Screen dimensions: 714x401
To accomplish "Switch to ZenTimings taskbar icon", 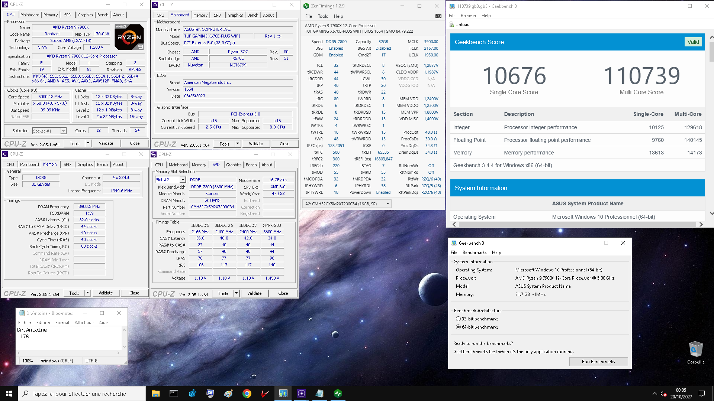I will (x=338, y=394).
